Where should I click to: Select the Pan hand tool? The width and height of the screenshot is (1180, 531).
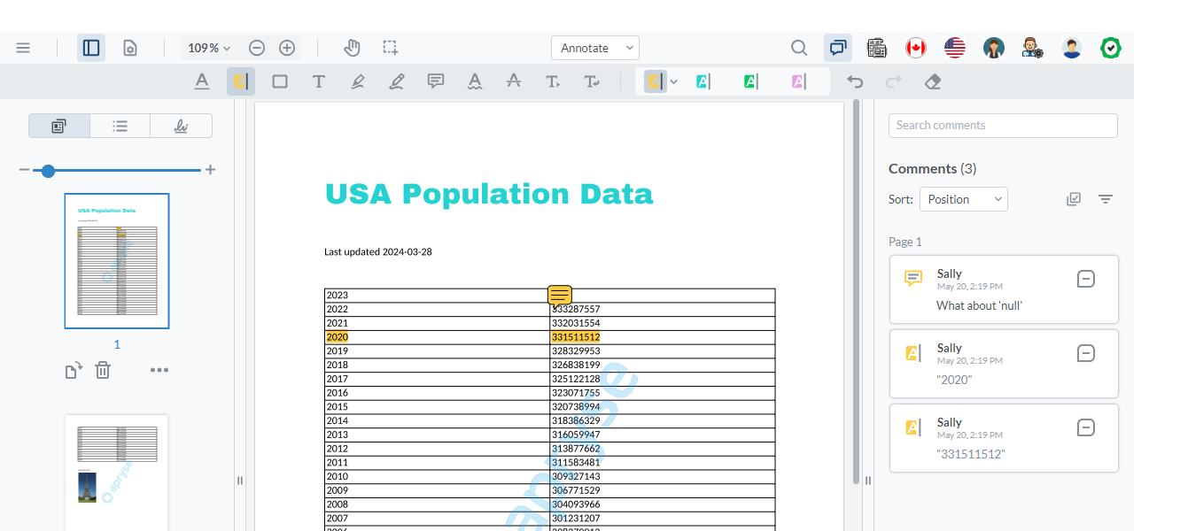[x=352, y=48]
